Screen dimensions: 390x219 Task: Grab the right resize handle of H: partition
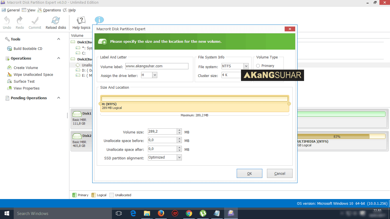(289, 104)
